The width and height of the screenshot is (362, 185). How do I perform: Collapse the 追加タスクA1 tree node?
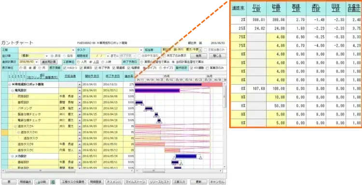(19, 132)
